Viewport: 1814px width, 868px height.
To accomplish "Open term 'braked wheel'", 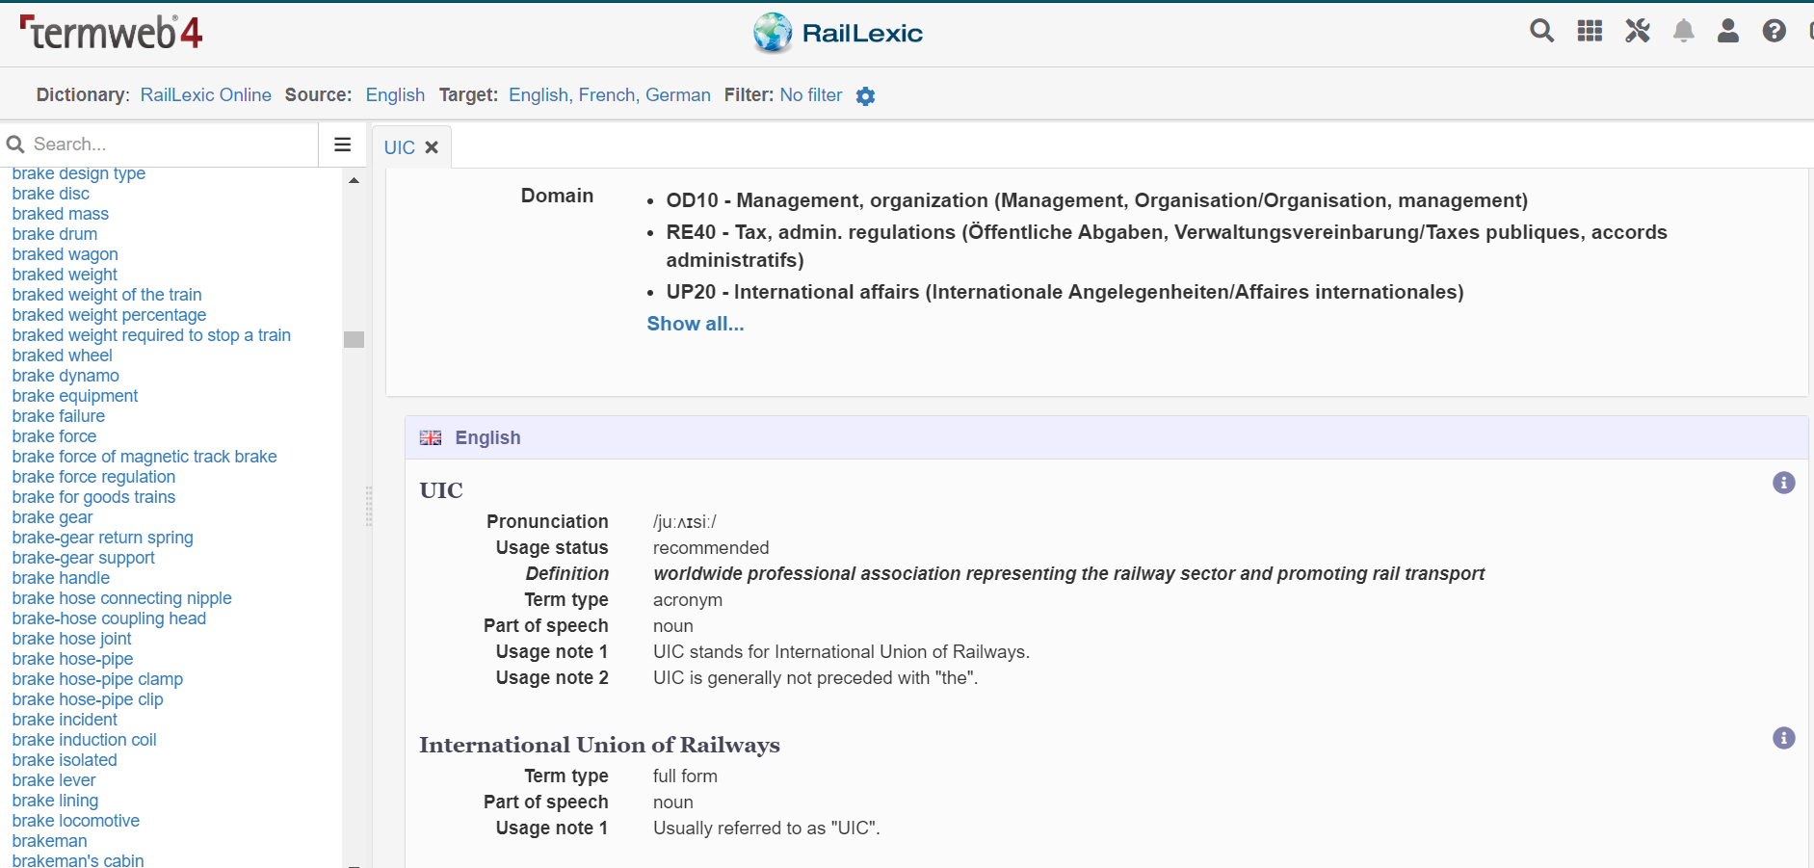I will pyautogui.click(x=63, y=355).
